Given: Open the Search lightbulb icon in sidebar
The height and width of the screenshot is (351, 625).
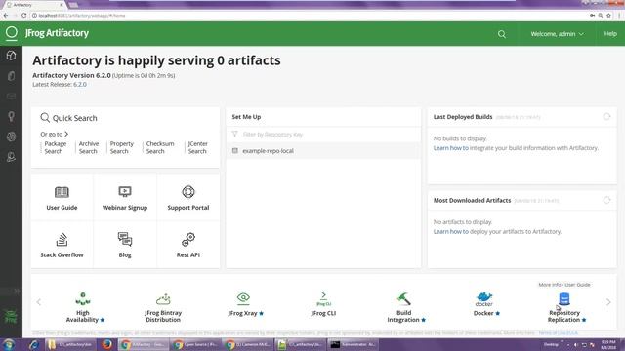Looking at the screenshot, I should pyautogui.click(x=11, y=116).
